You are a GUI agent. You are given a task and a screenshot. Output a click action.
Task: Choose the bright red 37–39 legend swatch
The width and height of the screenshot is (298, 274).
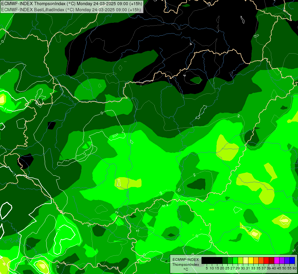pos(266,260)
